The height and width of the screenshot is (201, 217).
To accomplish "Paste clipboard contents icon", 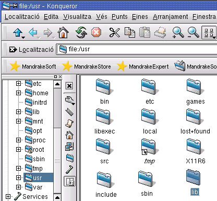I will [x=144, y=32].
